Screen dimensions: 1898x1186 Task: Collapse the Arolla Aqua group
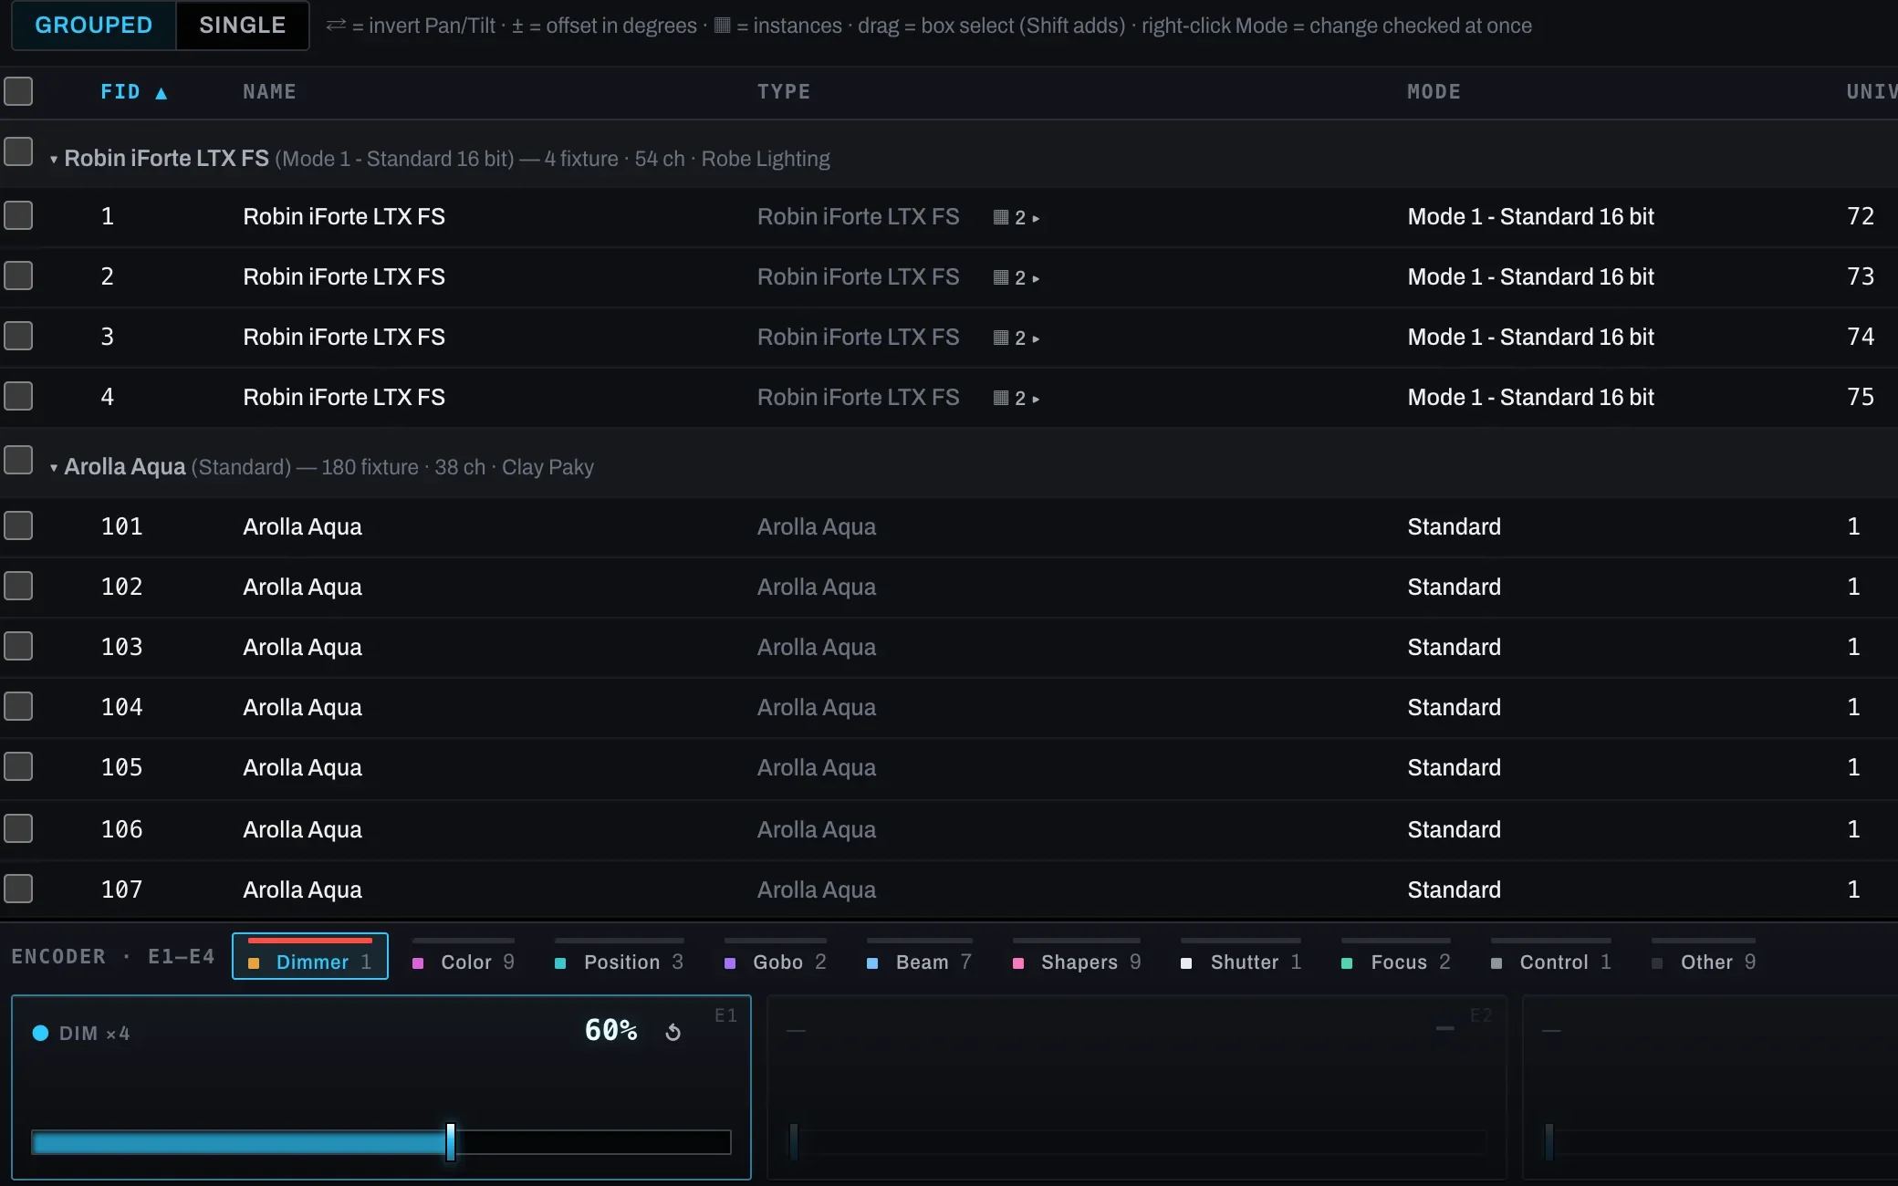click(x=54, y=468)
